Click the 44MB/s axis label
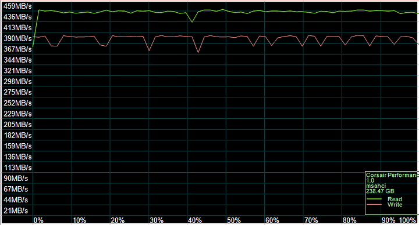 [16, 200]
